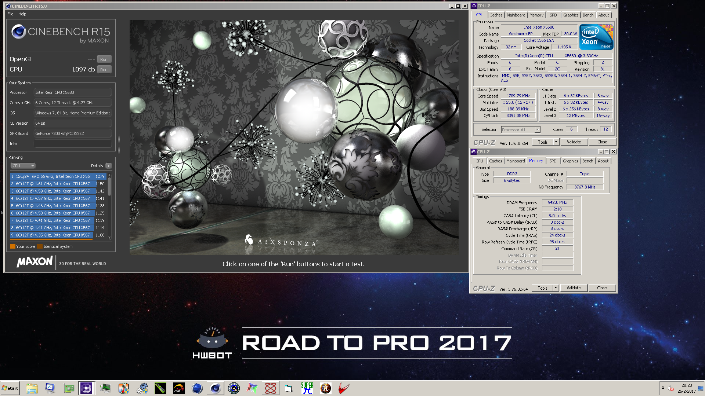This screenshot has width=705, height=396.
Task: Open About tab in the CPU-tab window
Action: click(x=603, y=15)
